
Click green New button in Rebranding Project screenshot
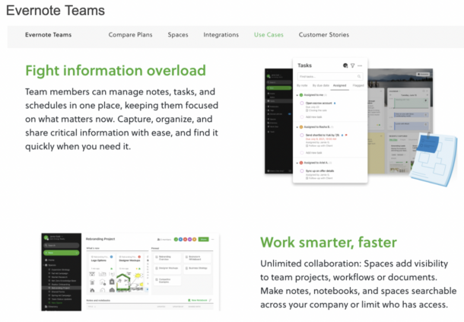point(62,253)
